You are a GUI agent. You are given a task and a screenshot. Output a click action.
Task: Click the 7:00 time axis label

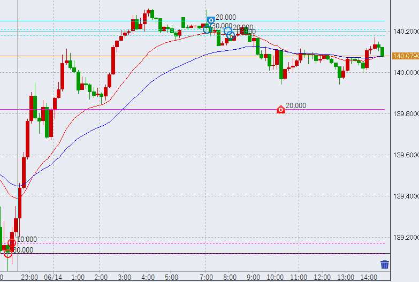click(x=206, y=277)
